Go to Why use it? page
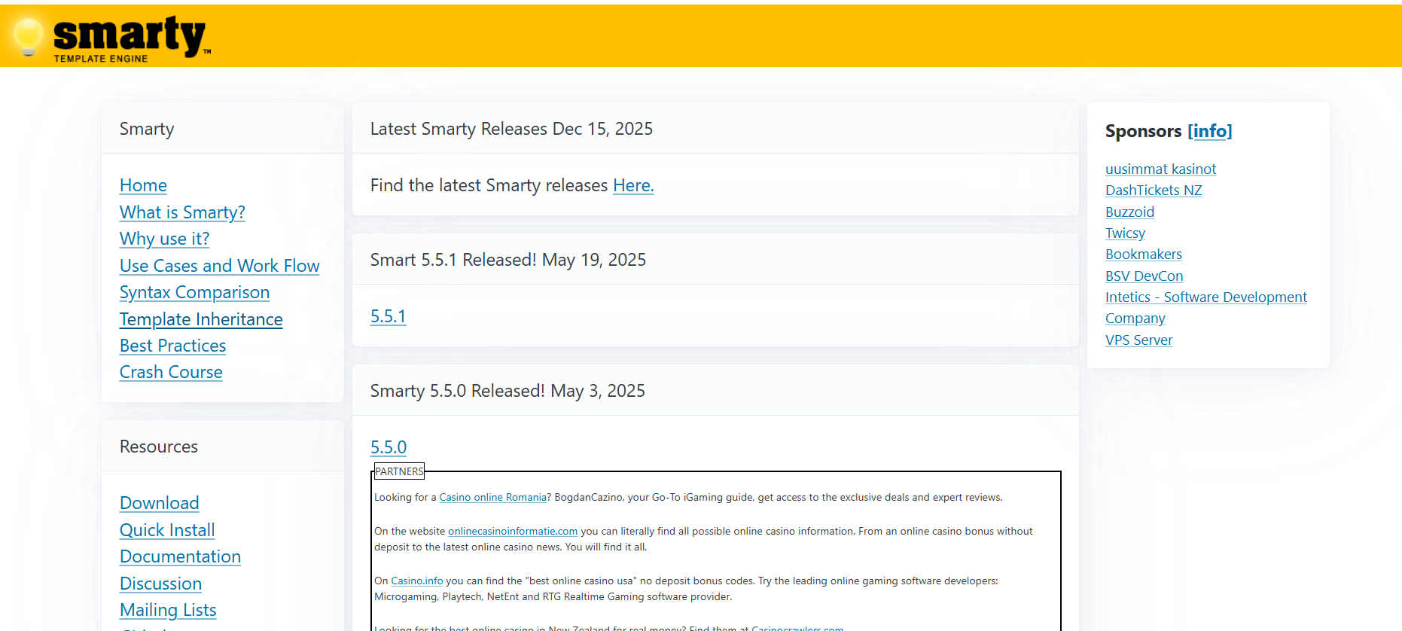This screenshot has width=1402, height=631. [164, 239]
